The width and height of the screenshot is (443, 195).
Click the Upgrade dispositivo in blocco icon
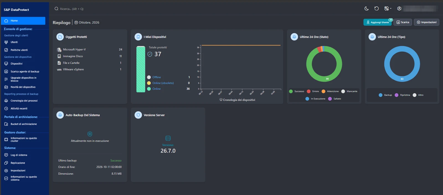point(6,79)
